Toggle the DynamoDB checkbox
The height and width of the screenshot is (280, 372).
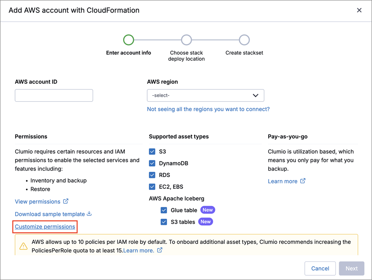152,163
